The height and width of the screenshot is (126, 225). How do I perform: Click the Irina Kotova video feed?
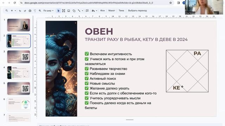204,7
